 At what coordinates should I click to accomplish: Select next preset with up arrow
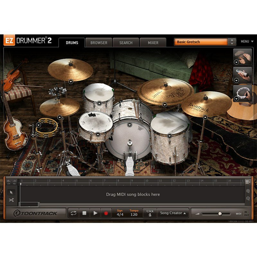pos(232,40)
